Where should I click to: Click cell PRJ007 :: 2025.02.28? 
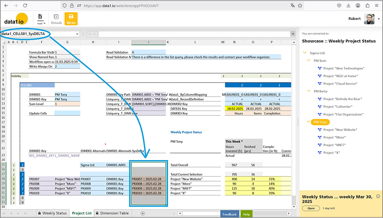pos(149,179)
